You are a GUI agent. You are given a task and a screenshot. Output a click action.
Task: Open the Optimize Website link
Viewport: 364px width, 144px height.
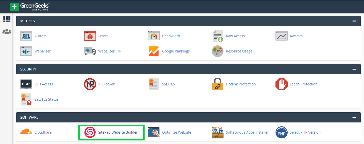click(177, 132)
